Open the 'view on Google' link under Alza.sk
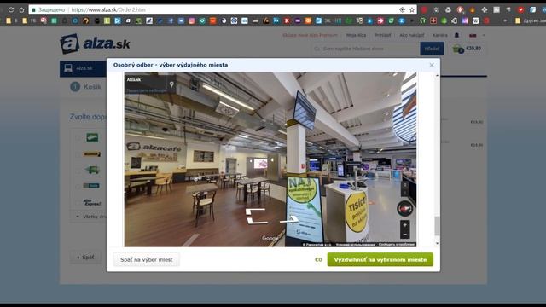546x307 pixels. click(147, 90)
